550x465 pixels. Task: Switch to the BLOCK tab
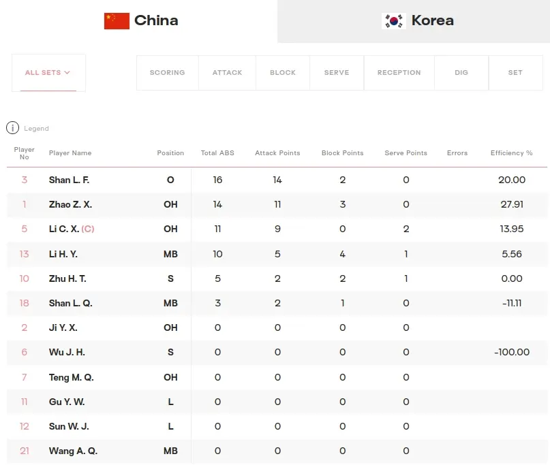283,73
